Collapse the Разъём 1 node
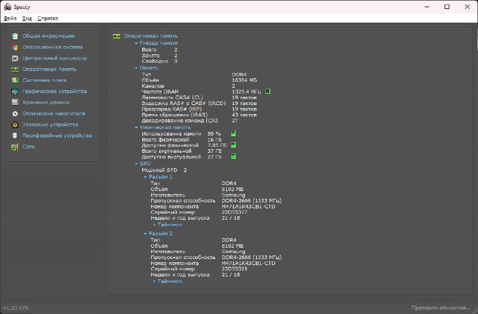Viewport: 478px width, 314px height. click(x=145, y=177)
